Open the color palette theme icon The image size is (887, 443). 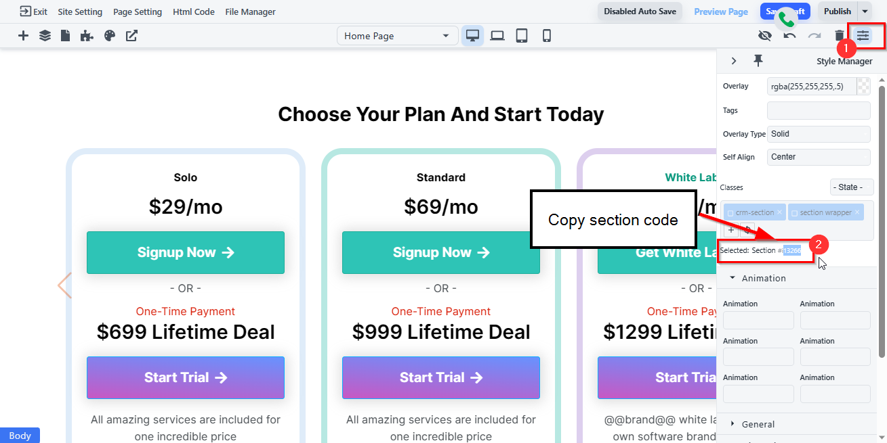(110, 36)
